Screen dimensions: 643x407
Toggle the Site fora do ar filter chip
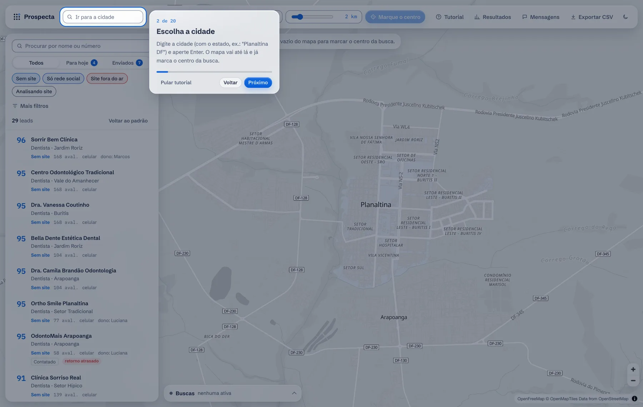point(107,79)
